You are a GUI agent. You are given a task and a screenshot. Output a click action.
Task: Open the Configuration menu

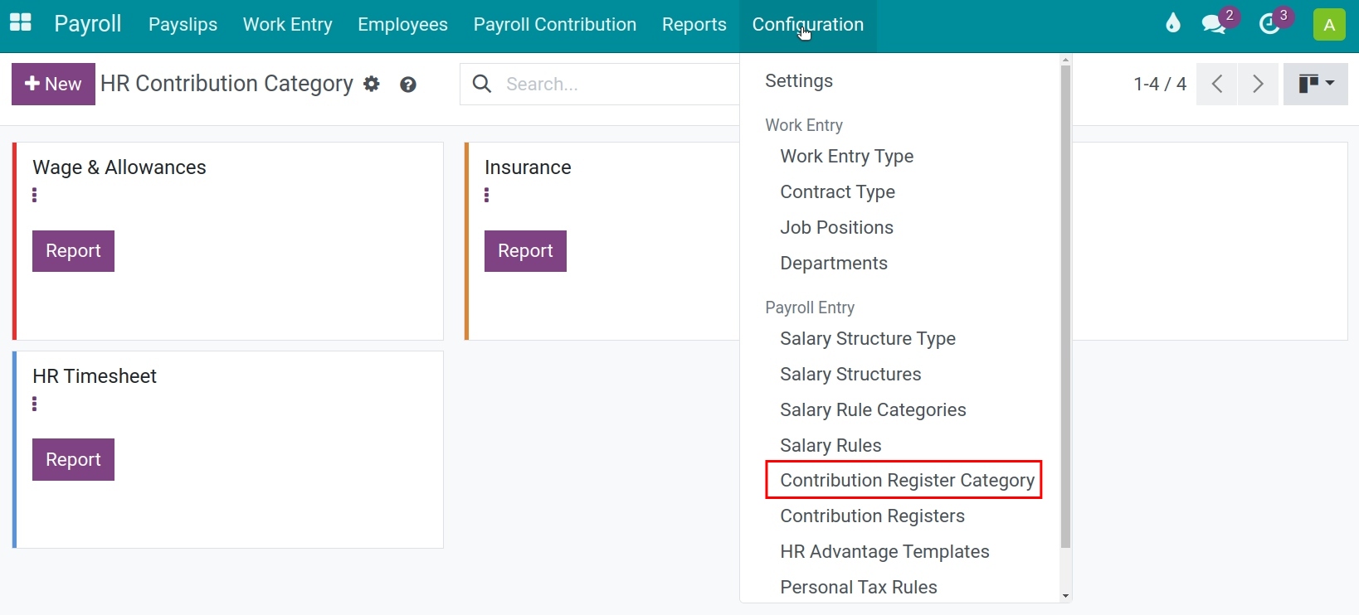point(808,25)
